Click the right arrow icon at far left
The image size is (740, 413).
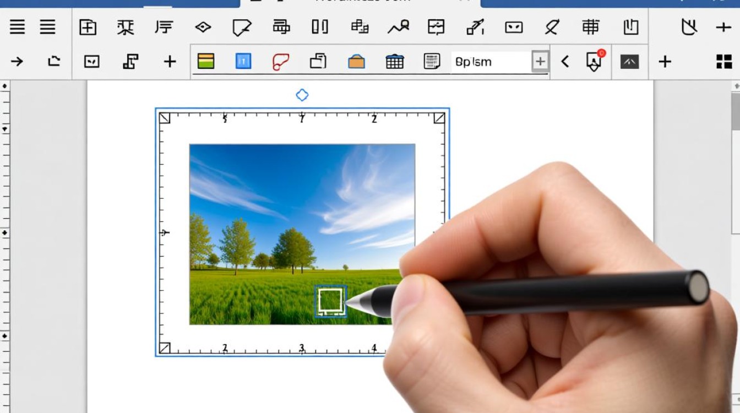tap(17, 61)
